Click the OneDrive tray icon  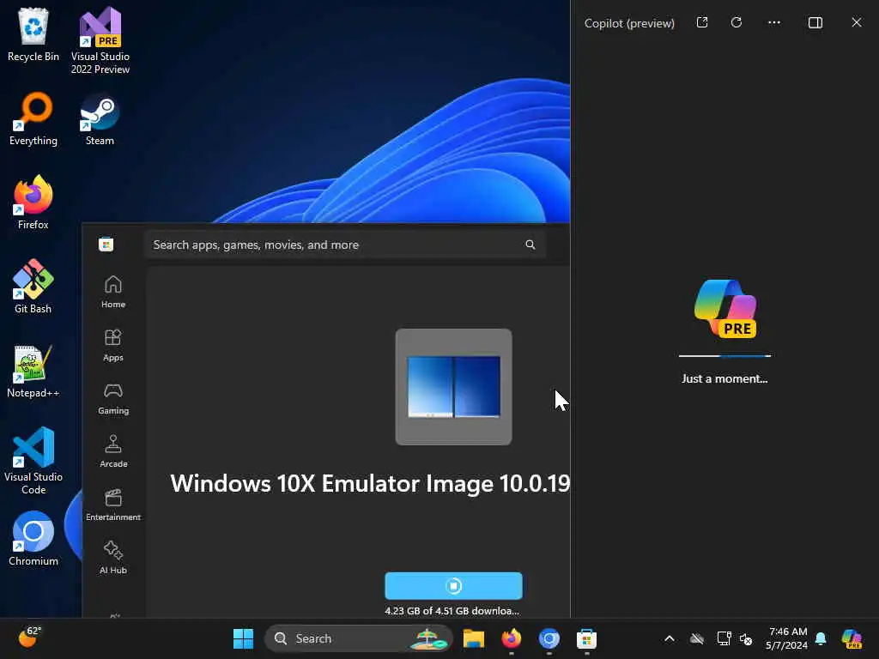[697, 638]
